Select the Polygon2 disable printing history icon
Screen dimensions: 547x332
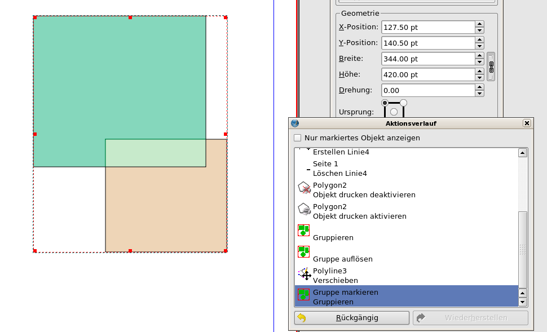(x=304, y=188)
